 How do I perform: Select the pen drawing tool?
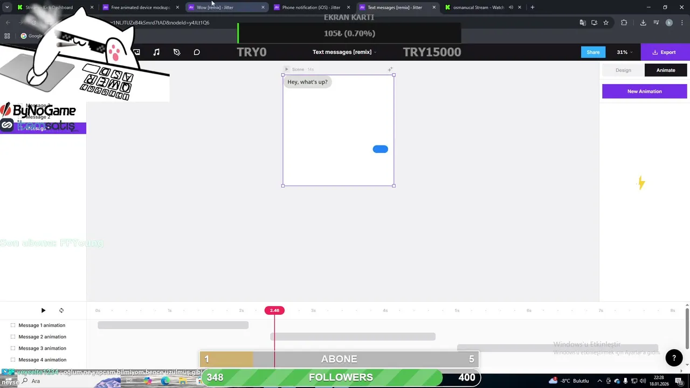177,52
